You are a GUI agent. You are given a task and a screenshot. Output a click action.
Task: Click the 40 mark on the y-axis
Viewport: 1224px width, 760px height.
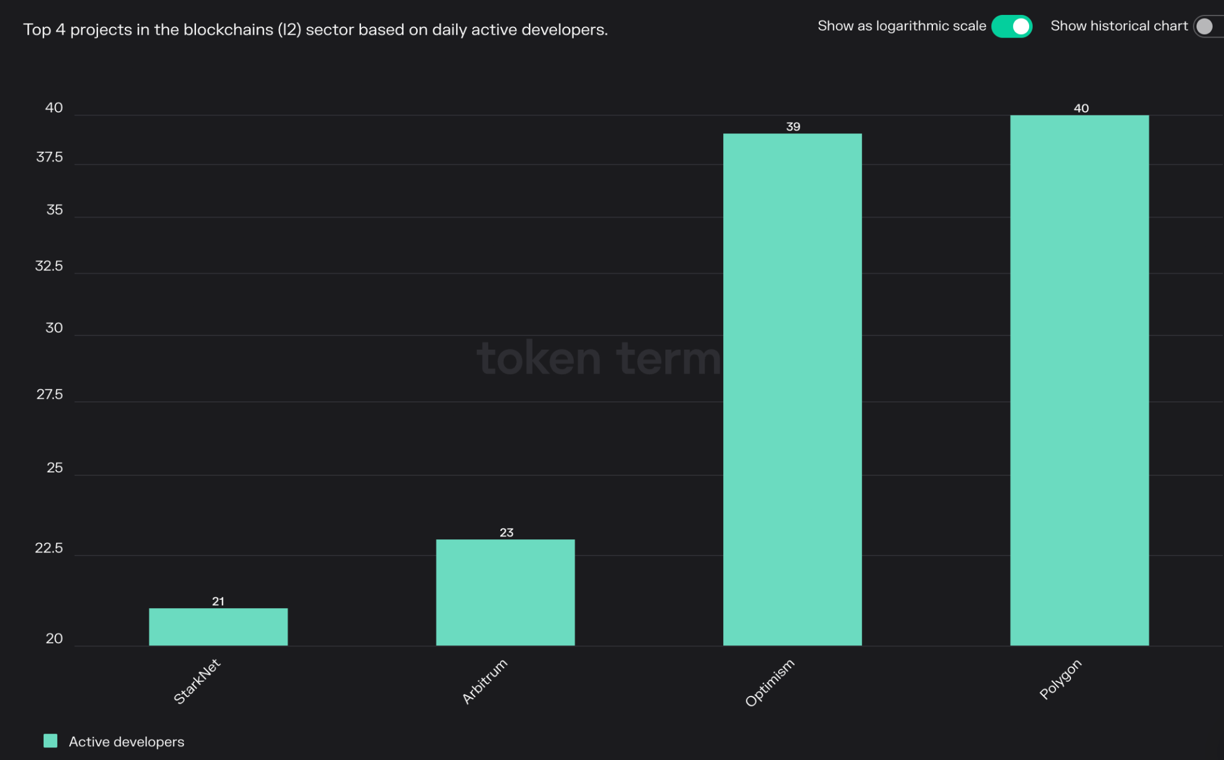tap(54, 108)
